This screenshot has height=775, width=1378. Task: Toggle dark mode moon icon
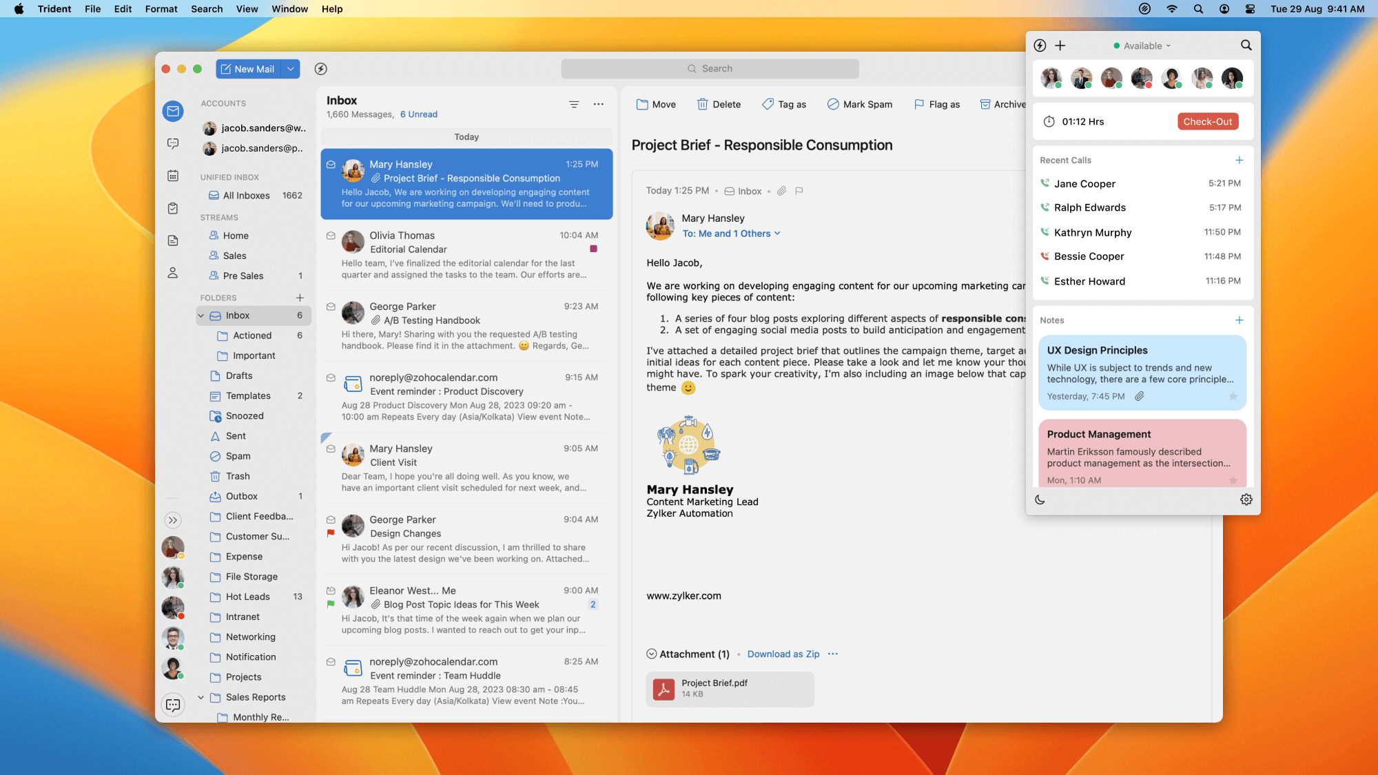point(1040,499)
